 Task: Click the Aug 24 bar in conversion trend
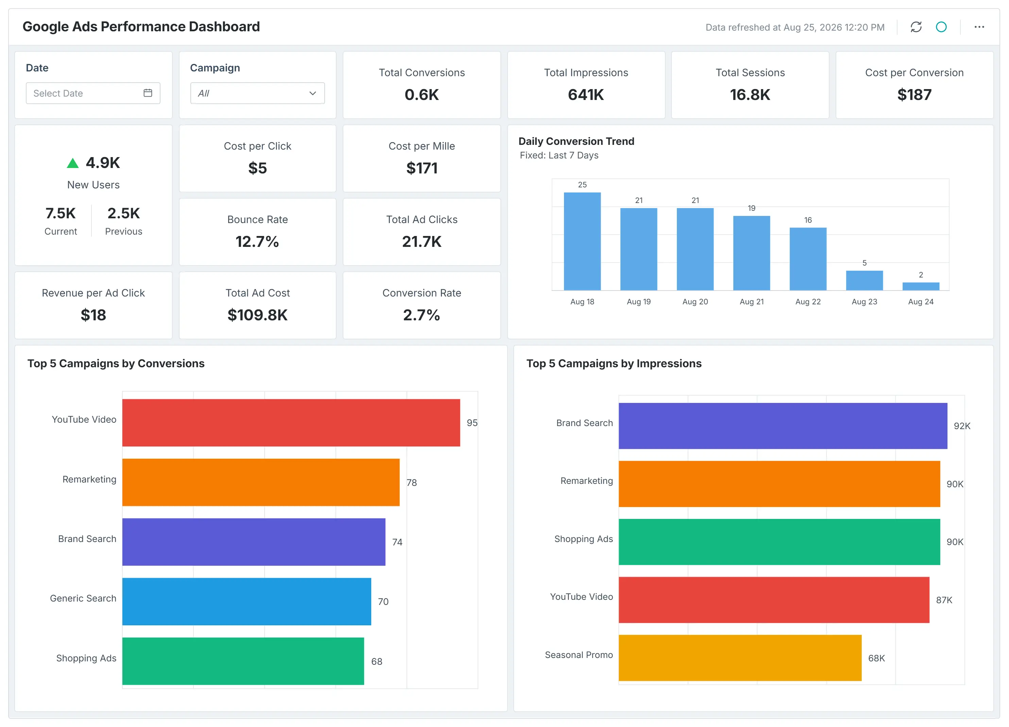pos(921,286)
